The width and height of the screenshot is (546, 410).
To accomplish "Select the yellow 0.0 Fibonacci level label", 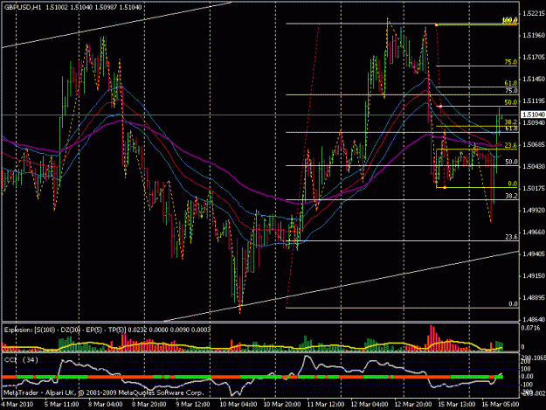I will tap(513, 184).
